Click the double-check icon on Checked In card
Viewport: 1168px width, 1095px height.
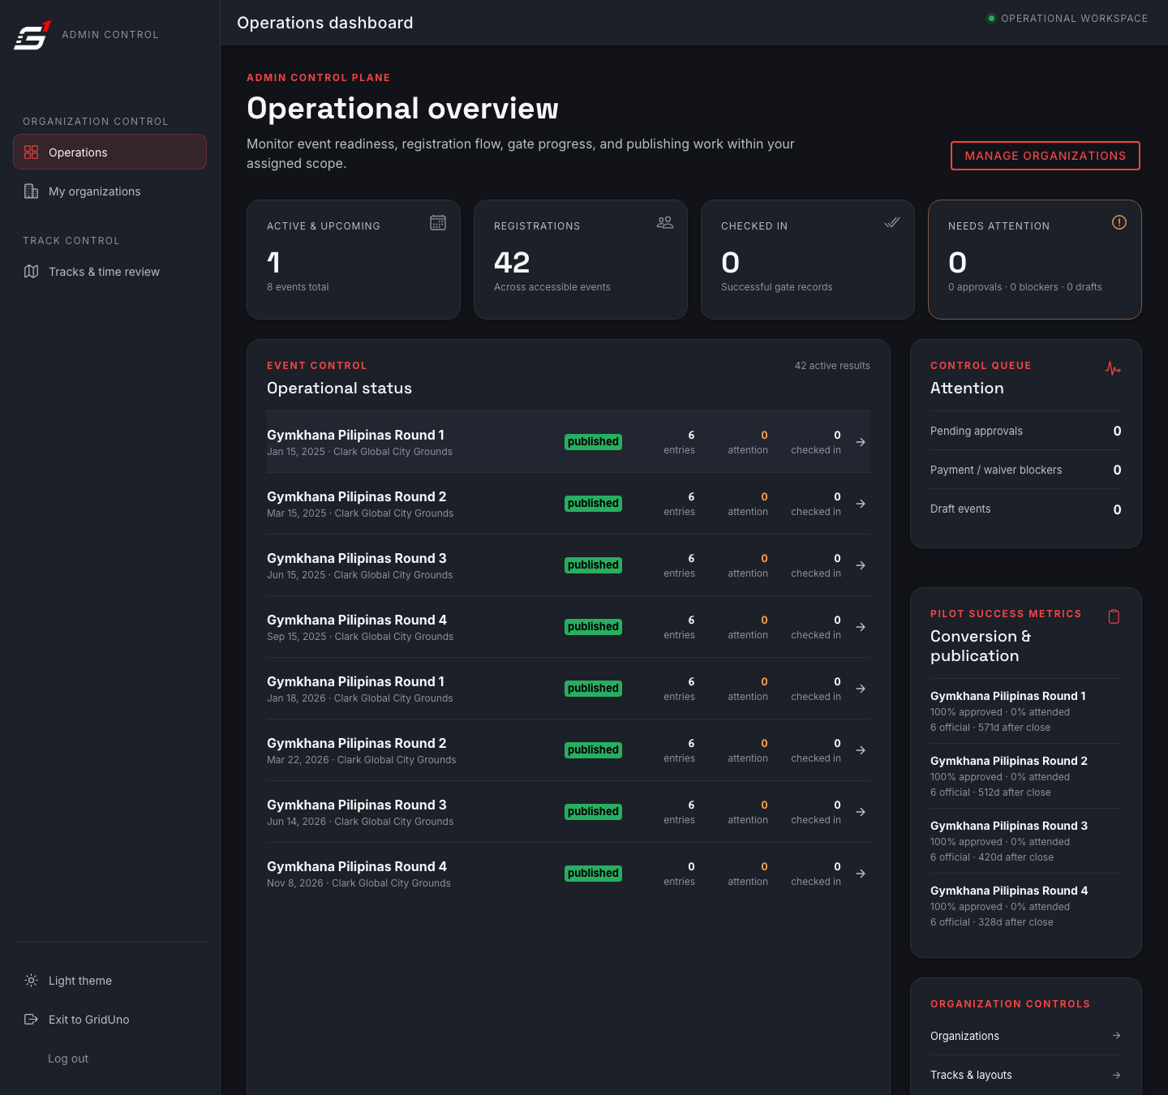(x=892, y=222)
